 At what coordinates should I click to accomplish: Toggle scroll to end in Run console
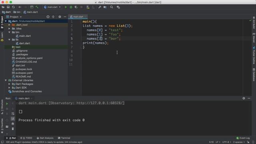[x=13, y=119]
